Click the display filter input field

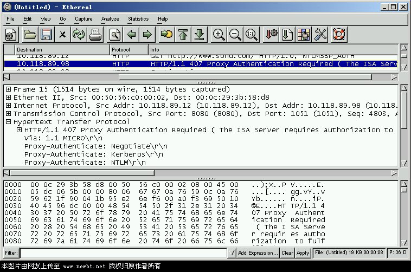pyautogui.click(x=124, y=253)
